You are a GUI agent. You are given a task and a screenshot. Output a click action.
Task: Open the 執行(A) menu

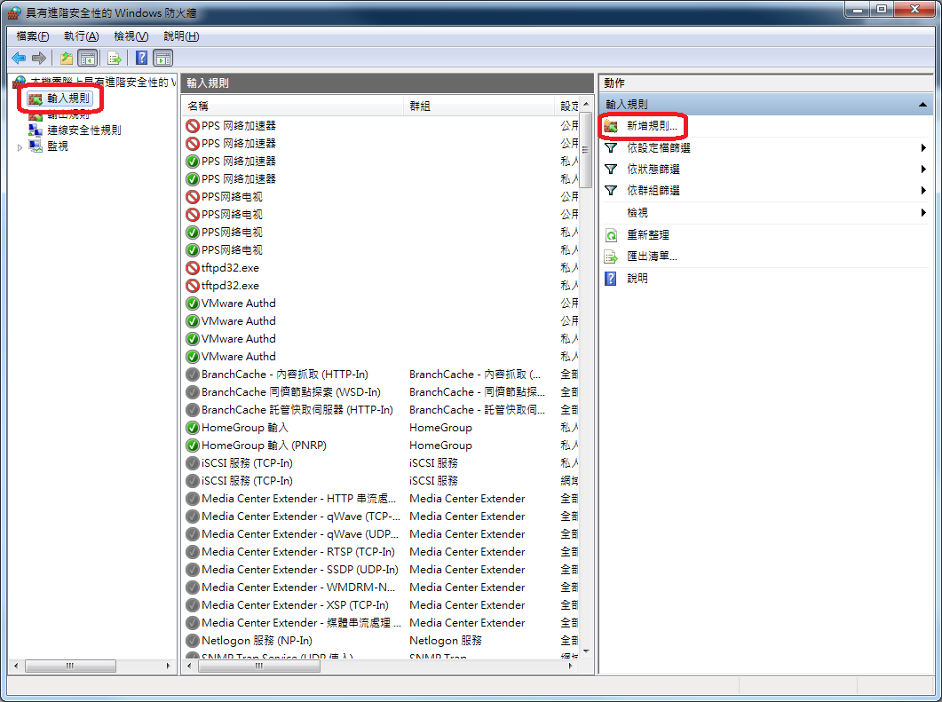point(81,36)
